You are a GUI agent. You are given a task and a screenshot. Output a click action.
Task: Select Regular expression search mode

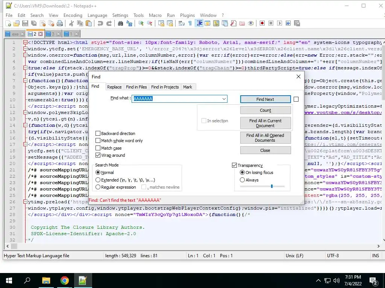click(x=98, y=187)
